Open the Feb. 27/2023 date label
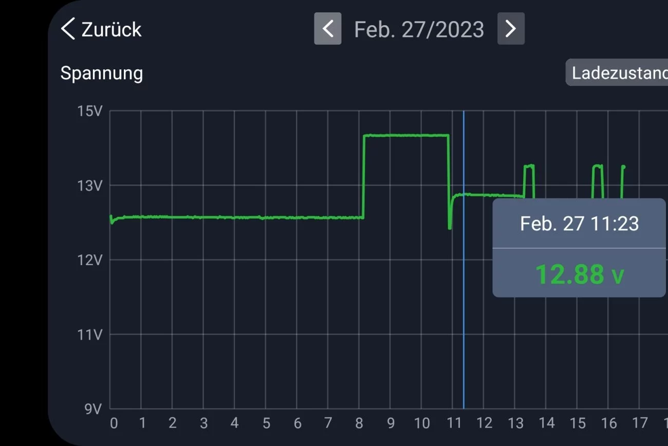This screenshot has width=668, height=446. coord(419,29)
